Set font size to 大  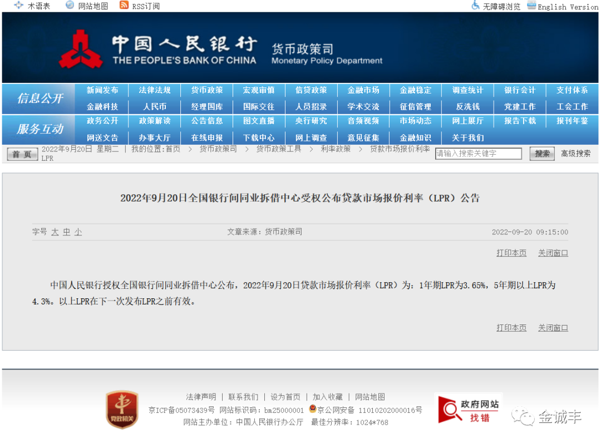[x=55, y=232]
